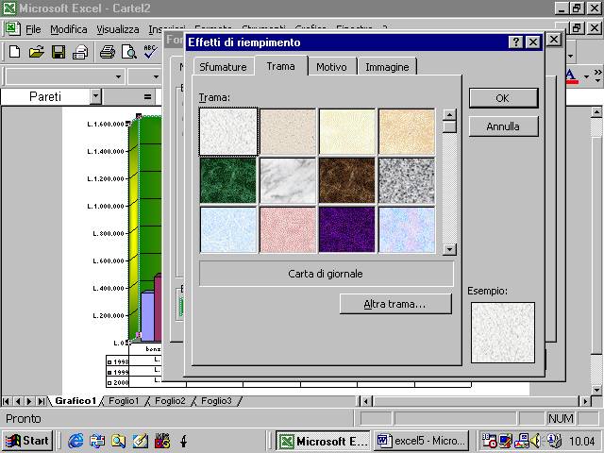
Task: Open Print Preview from the toolbar
Action: [x=129, y=52]
